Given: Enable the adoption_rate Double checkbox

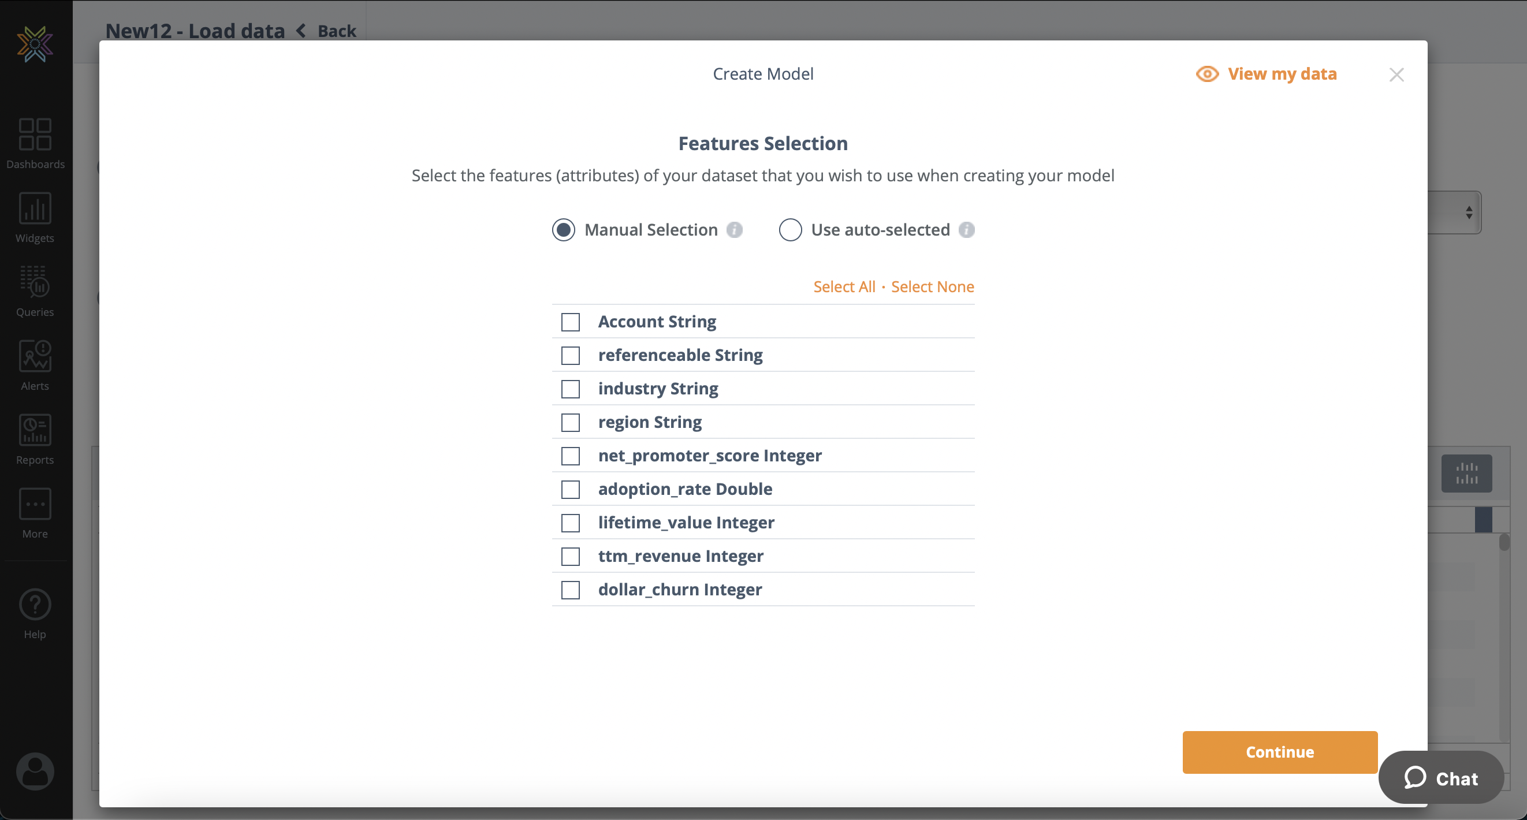Looking at the screenshot, I should 571,489.
